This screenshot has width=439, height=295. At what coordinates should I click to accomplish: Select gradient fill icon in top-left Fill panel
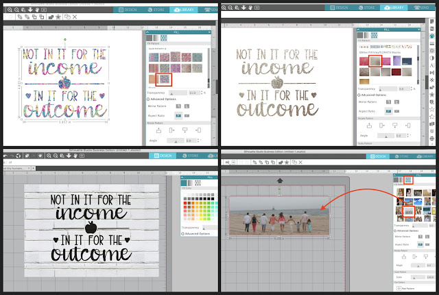[156, 38]
